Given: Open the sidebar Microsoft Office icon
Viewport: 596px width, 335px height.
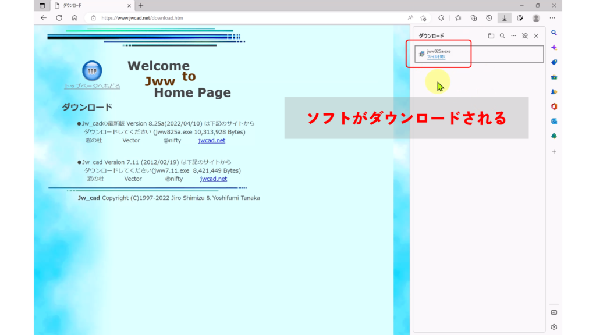Looking at the screenshot, I should tap(554, 106).
